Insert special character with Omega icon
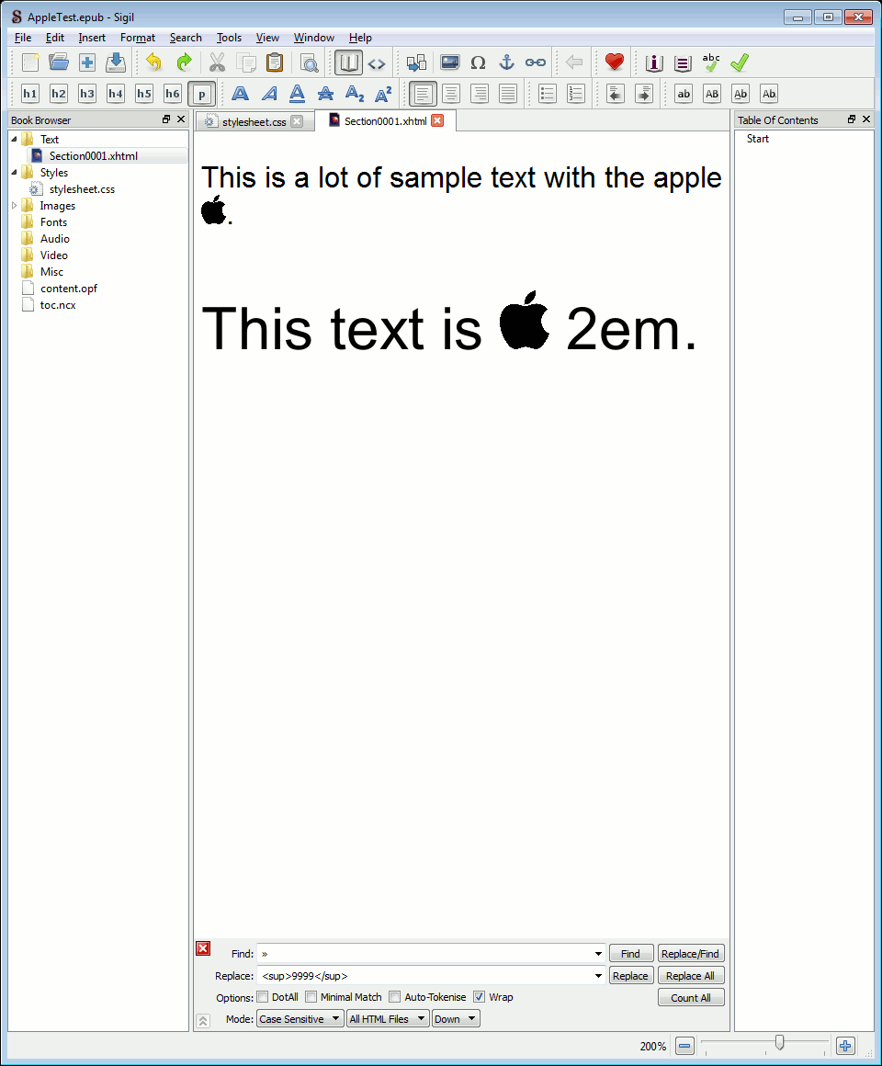This screenshot has height=1066, width=882. tap(479, 63)
